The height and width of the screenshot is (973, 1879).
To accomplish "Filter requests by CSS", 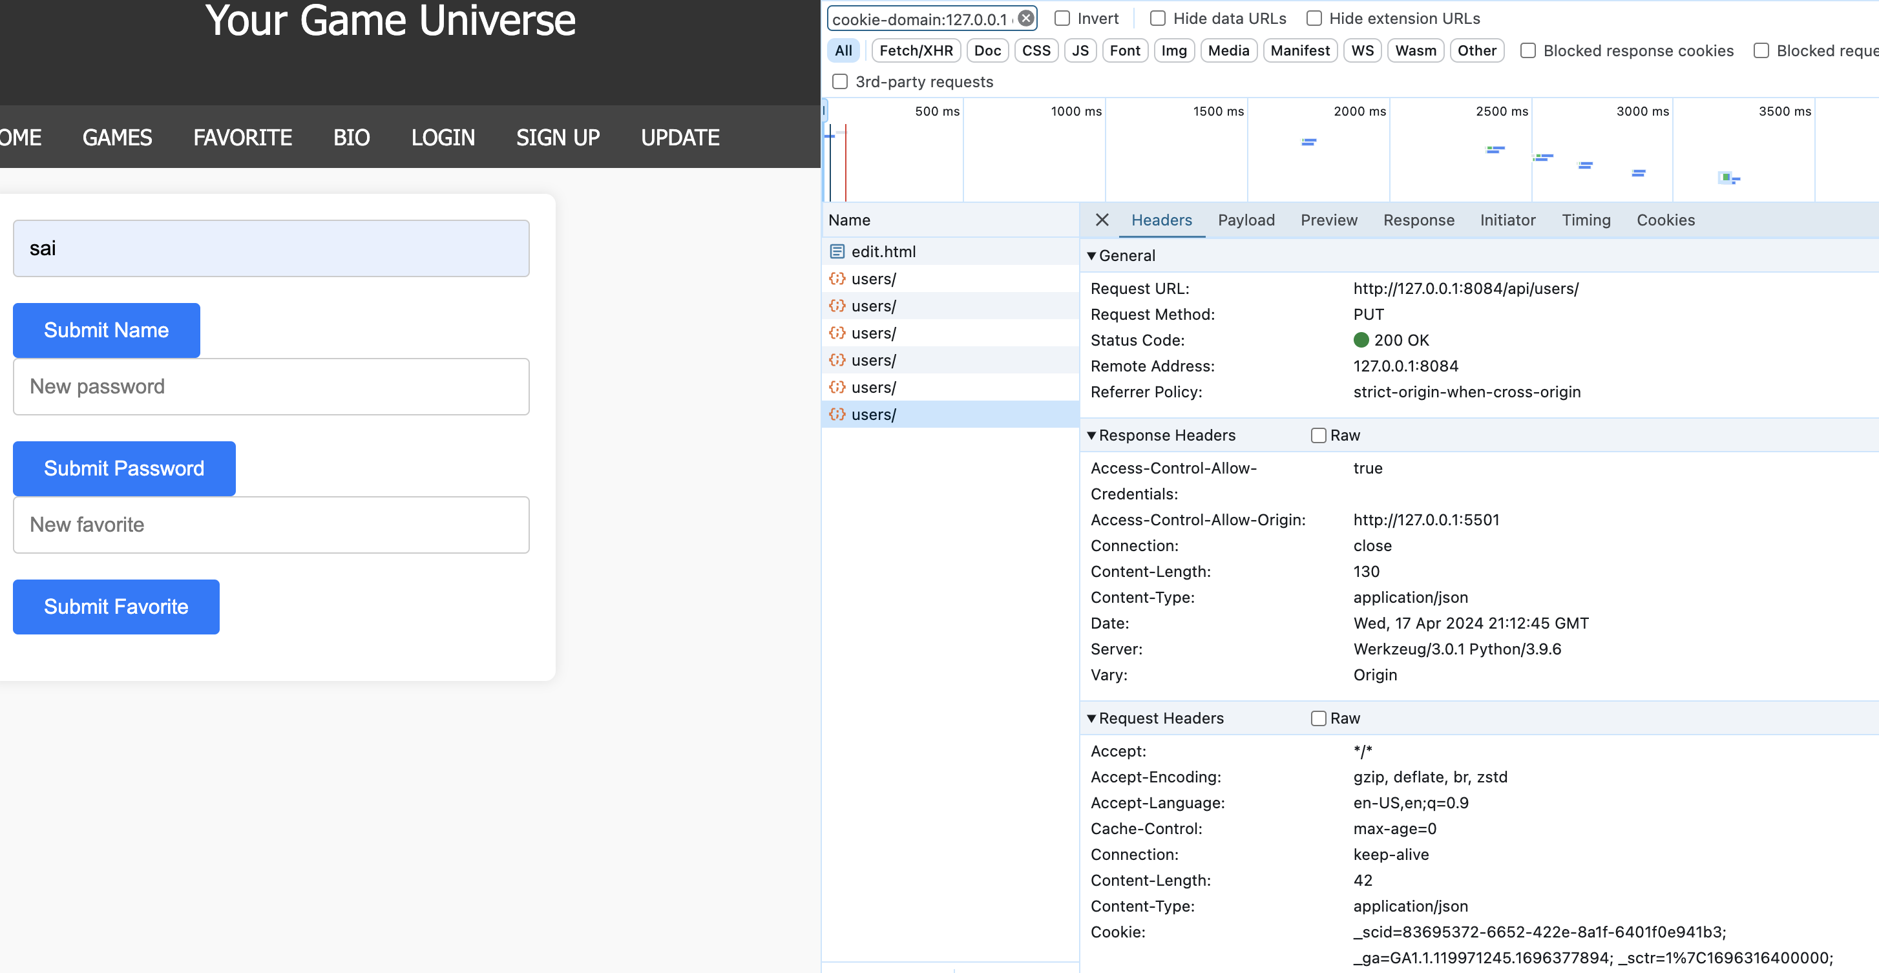I will (1036, 50).
